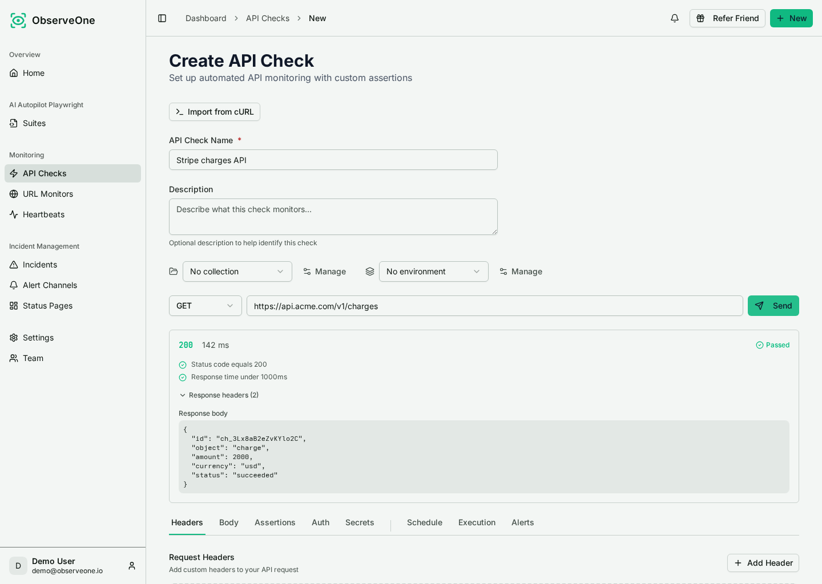Viewport: 822px width, 584px height.
Task: Click the Import from cURL button
Action: tap(215, 112)
